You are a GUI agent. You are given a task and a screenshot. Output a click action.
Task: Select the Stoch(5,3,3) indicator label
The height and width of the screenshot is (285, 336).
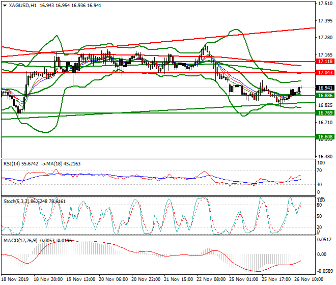pyautogui.click(x=17, y=202)
